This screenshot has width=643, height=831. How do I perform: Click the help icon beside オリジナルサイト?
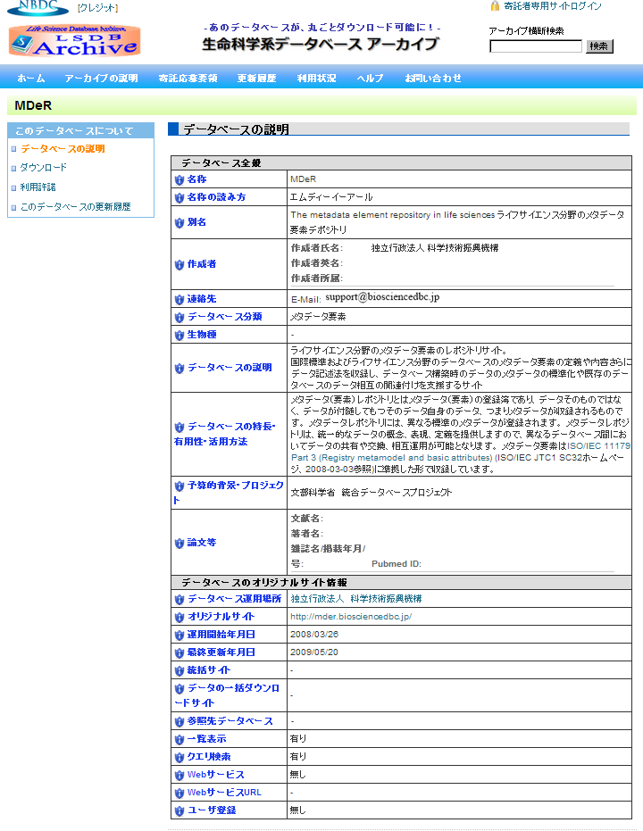(x=180, y=617)
